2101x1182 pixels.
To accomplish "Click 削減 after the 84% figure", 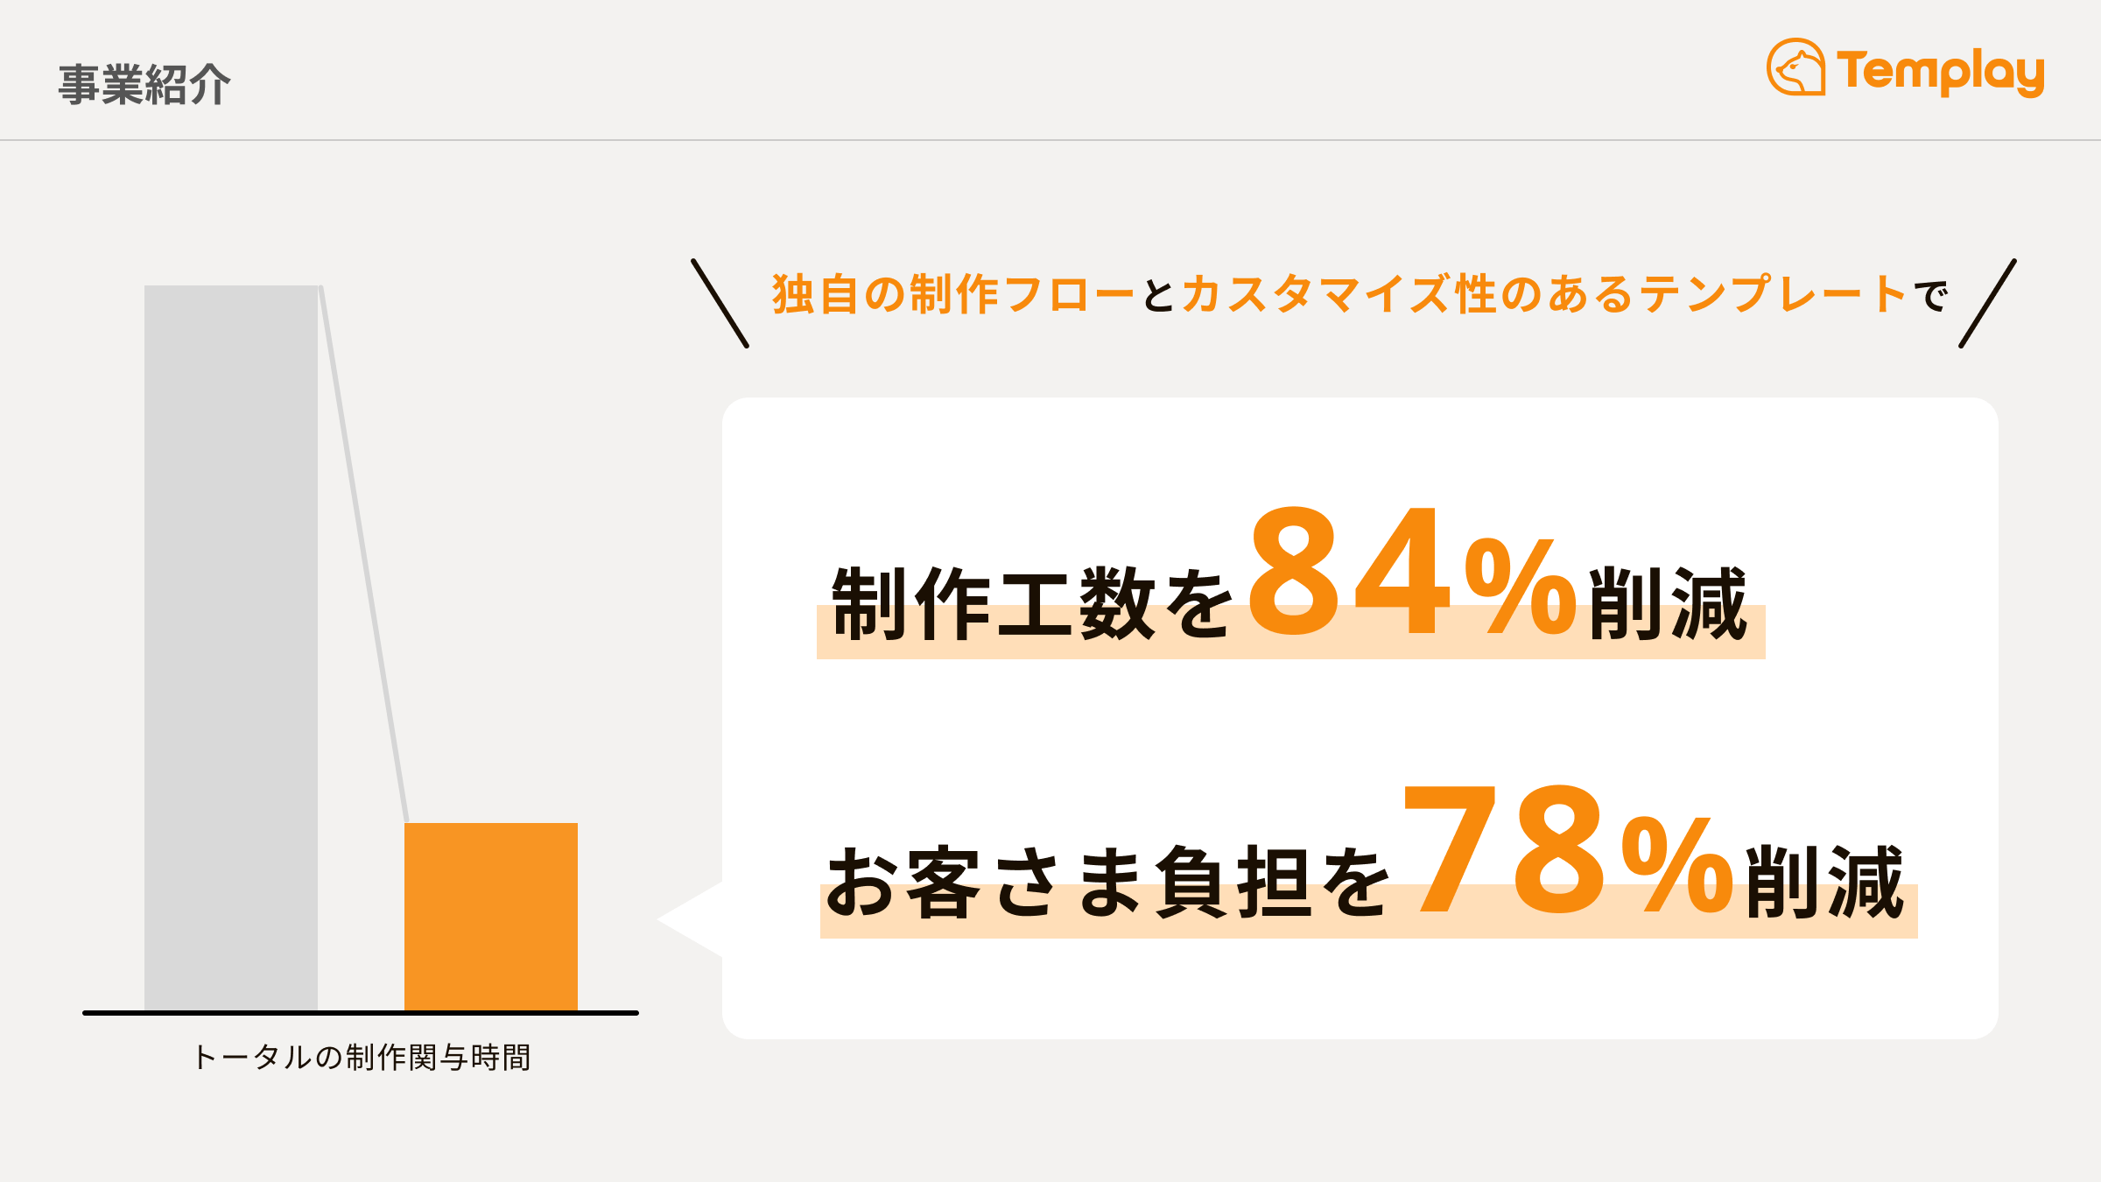I will pyautogui.click(x=1668, y=604).
